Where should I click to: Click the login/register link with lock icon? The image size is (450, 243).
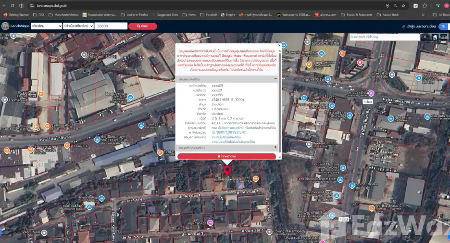(x=419, y=26)
